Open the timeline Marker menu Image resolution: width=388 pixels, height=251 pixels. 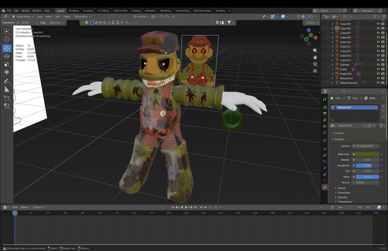click(x=25, y=207)
